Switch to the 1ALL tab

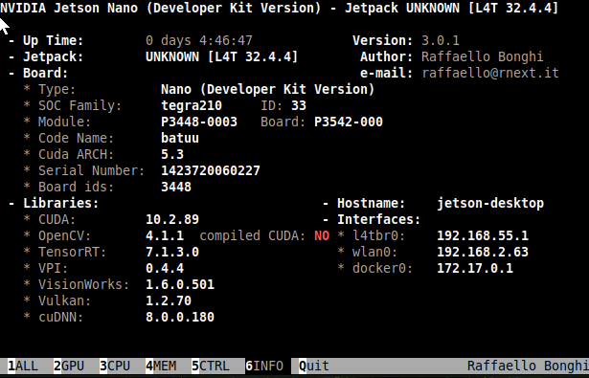pyautogui.click(x=23, y=366)
